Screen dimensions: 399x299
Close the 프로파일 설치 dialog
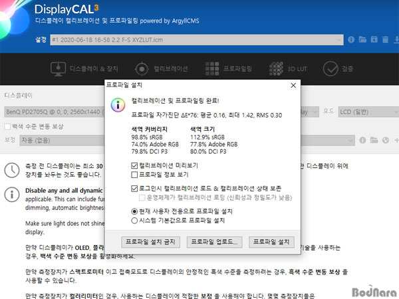[293, 86]
